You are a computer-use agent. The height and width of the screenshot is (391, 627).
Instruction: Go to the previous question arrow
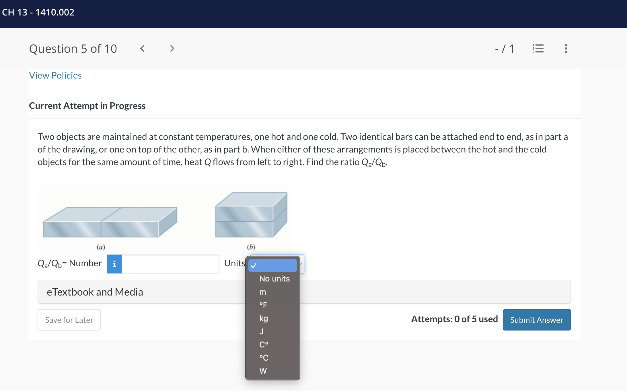tap(142, 48)
